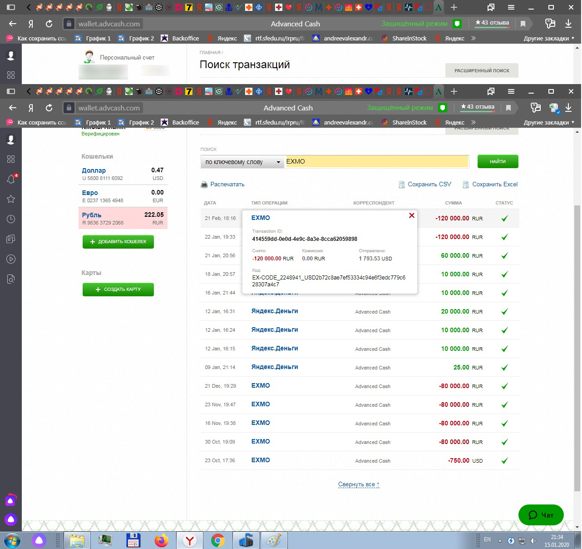This screenshot has height=549, width=582.
Task: Expand Другие закладки in the upper bookmarks bar
Action: click(549, 38)
